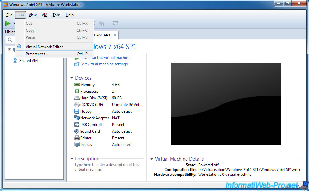The height and width of the screenshot is (191, 309).
Task: Click the Shared VMs network icon
Action: pyautogui.click(x=15, y=61)
